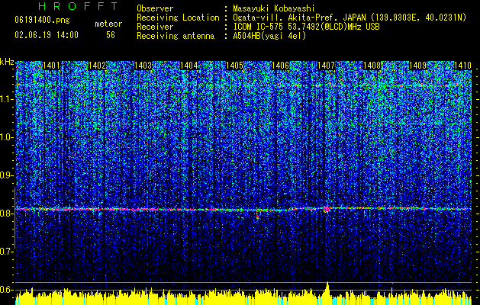
Task: Click the 1403 time marker
Action: point(143,66)
